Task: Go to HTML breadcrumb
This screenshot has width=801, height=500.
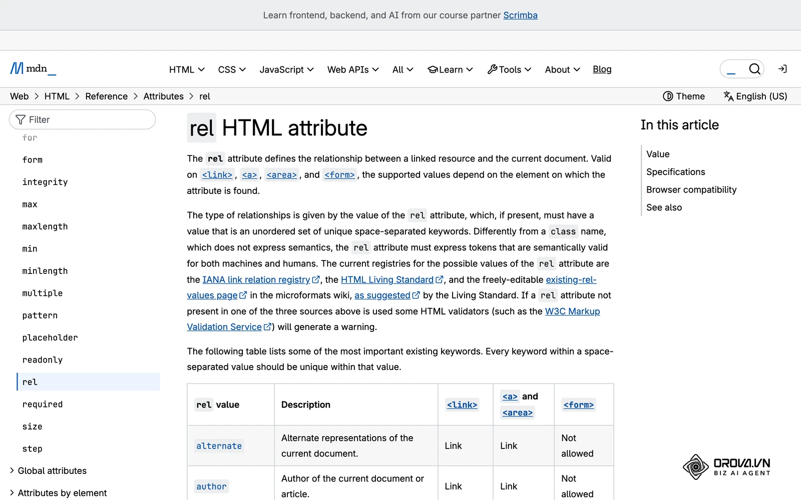Action: click(57, 96)
